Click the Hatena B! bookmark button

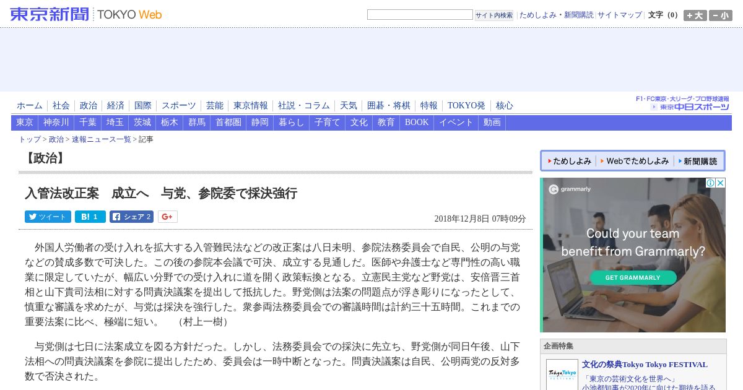(x=90, y=217)
